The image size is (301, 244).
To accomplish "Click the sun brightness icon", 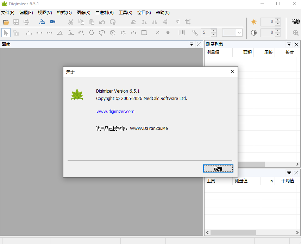I will [254, 22].
